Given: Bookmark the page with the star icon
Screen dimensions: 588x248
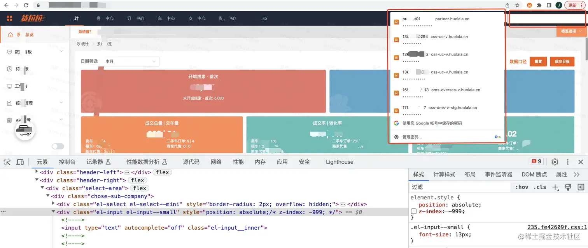Looking at the screenshot, I should click(517, 5).
